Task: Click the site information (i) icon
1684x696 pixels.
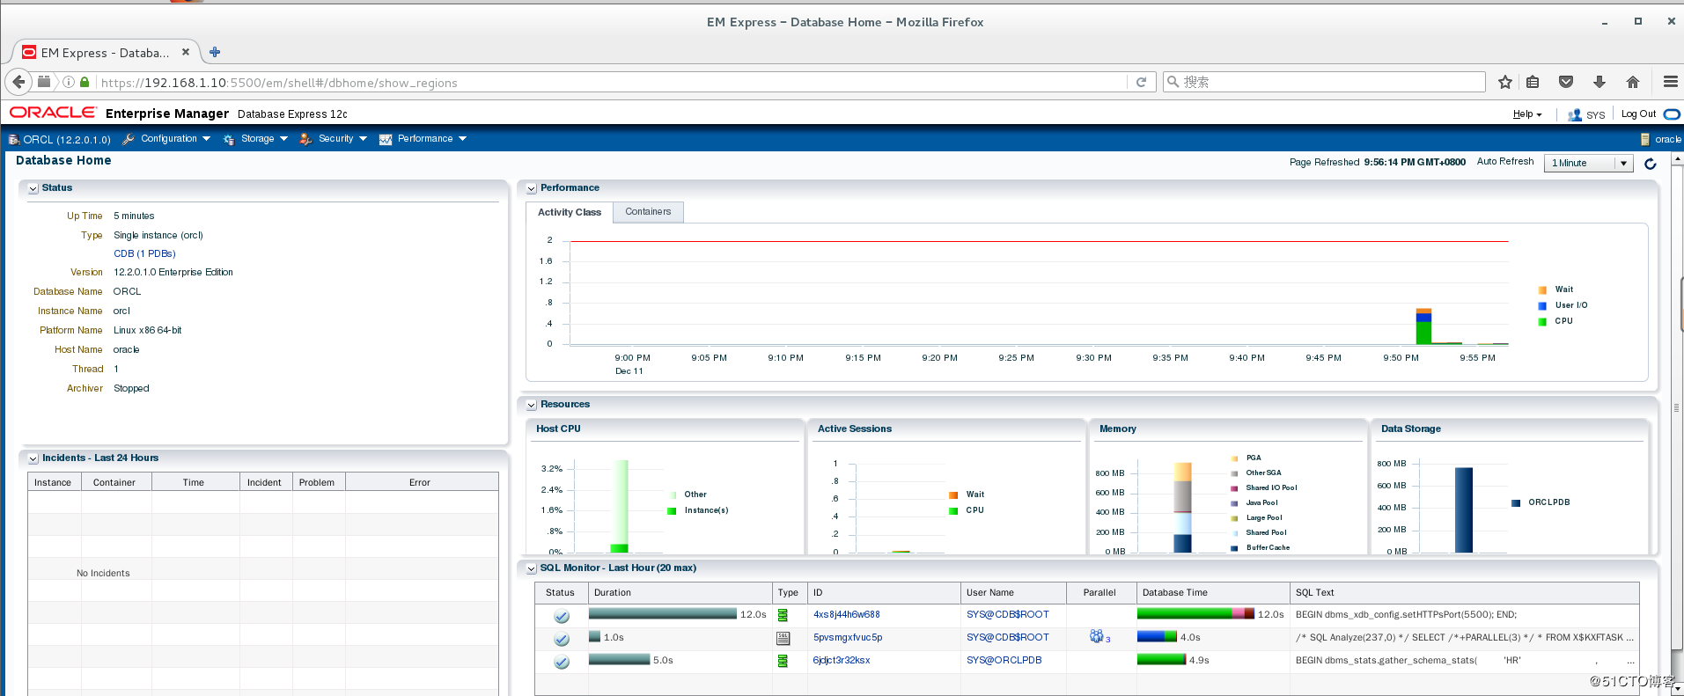Action: click(x=69, y=82)
